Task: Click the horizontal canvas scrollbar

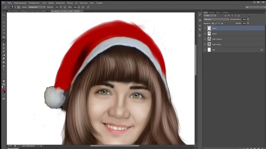Action: click(115, 146)
